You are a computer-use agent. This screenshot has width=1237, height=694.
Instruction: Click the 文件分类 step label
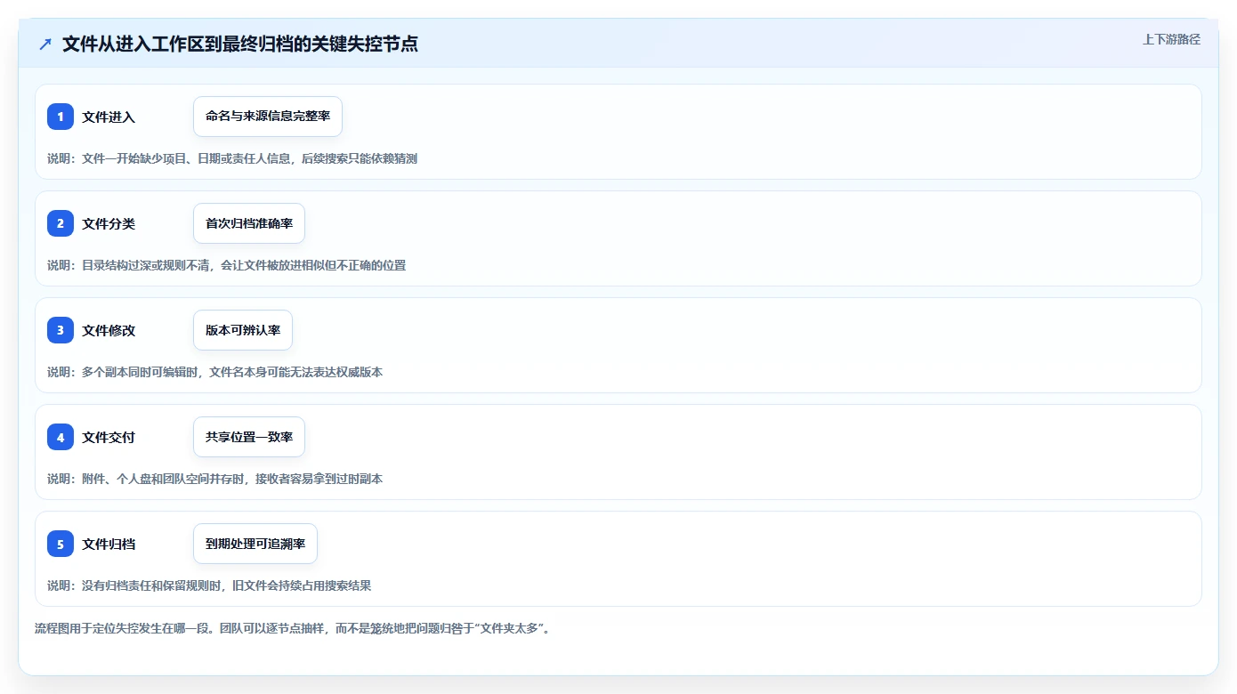(109, 224)
